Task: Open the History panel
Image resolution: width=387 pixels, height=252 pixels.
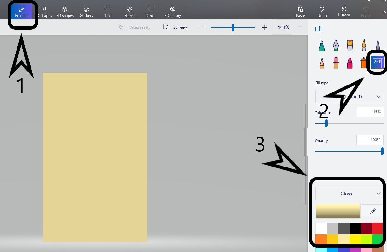Action: click(x=343, y=12)
